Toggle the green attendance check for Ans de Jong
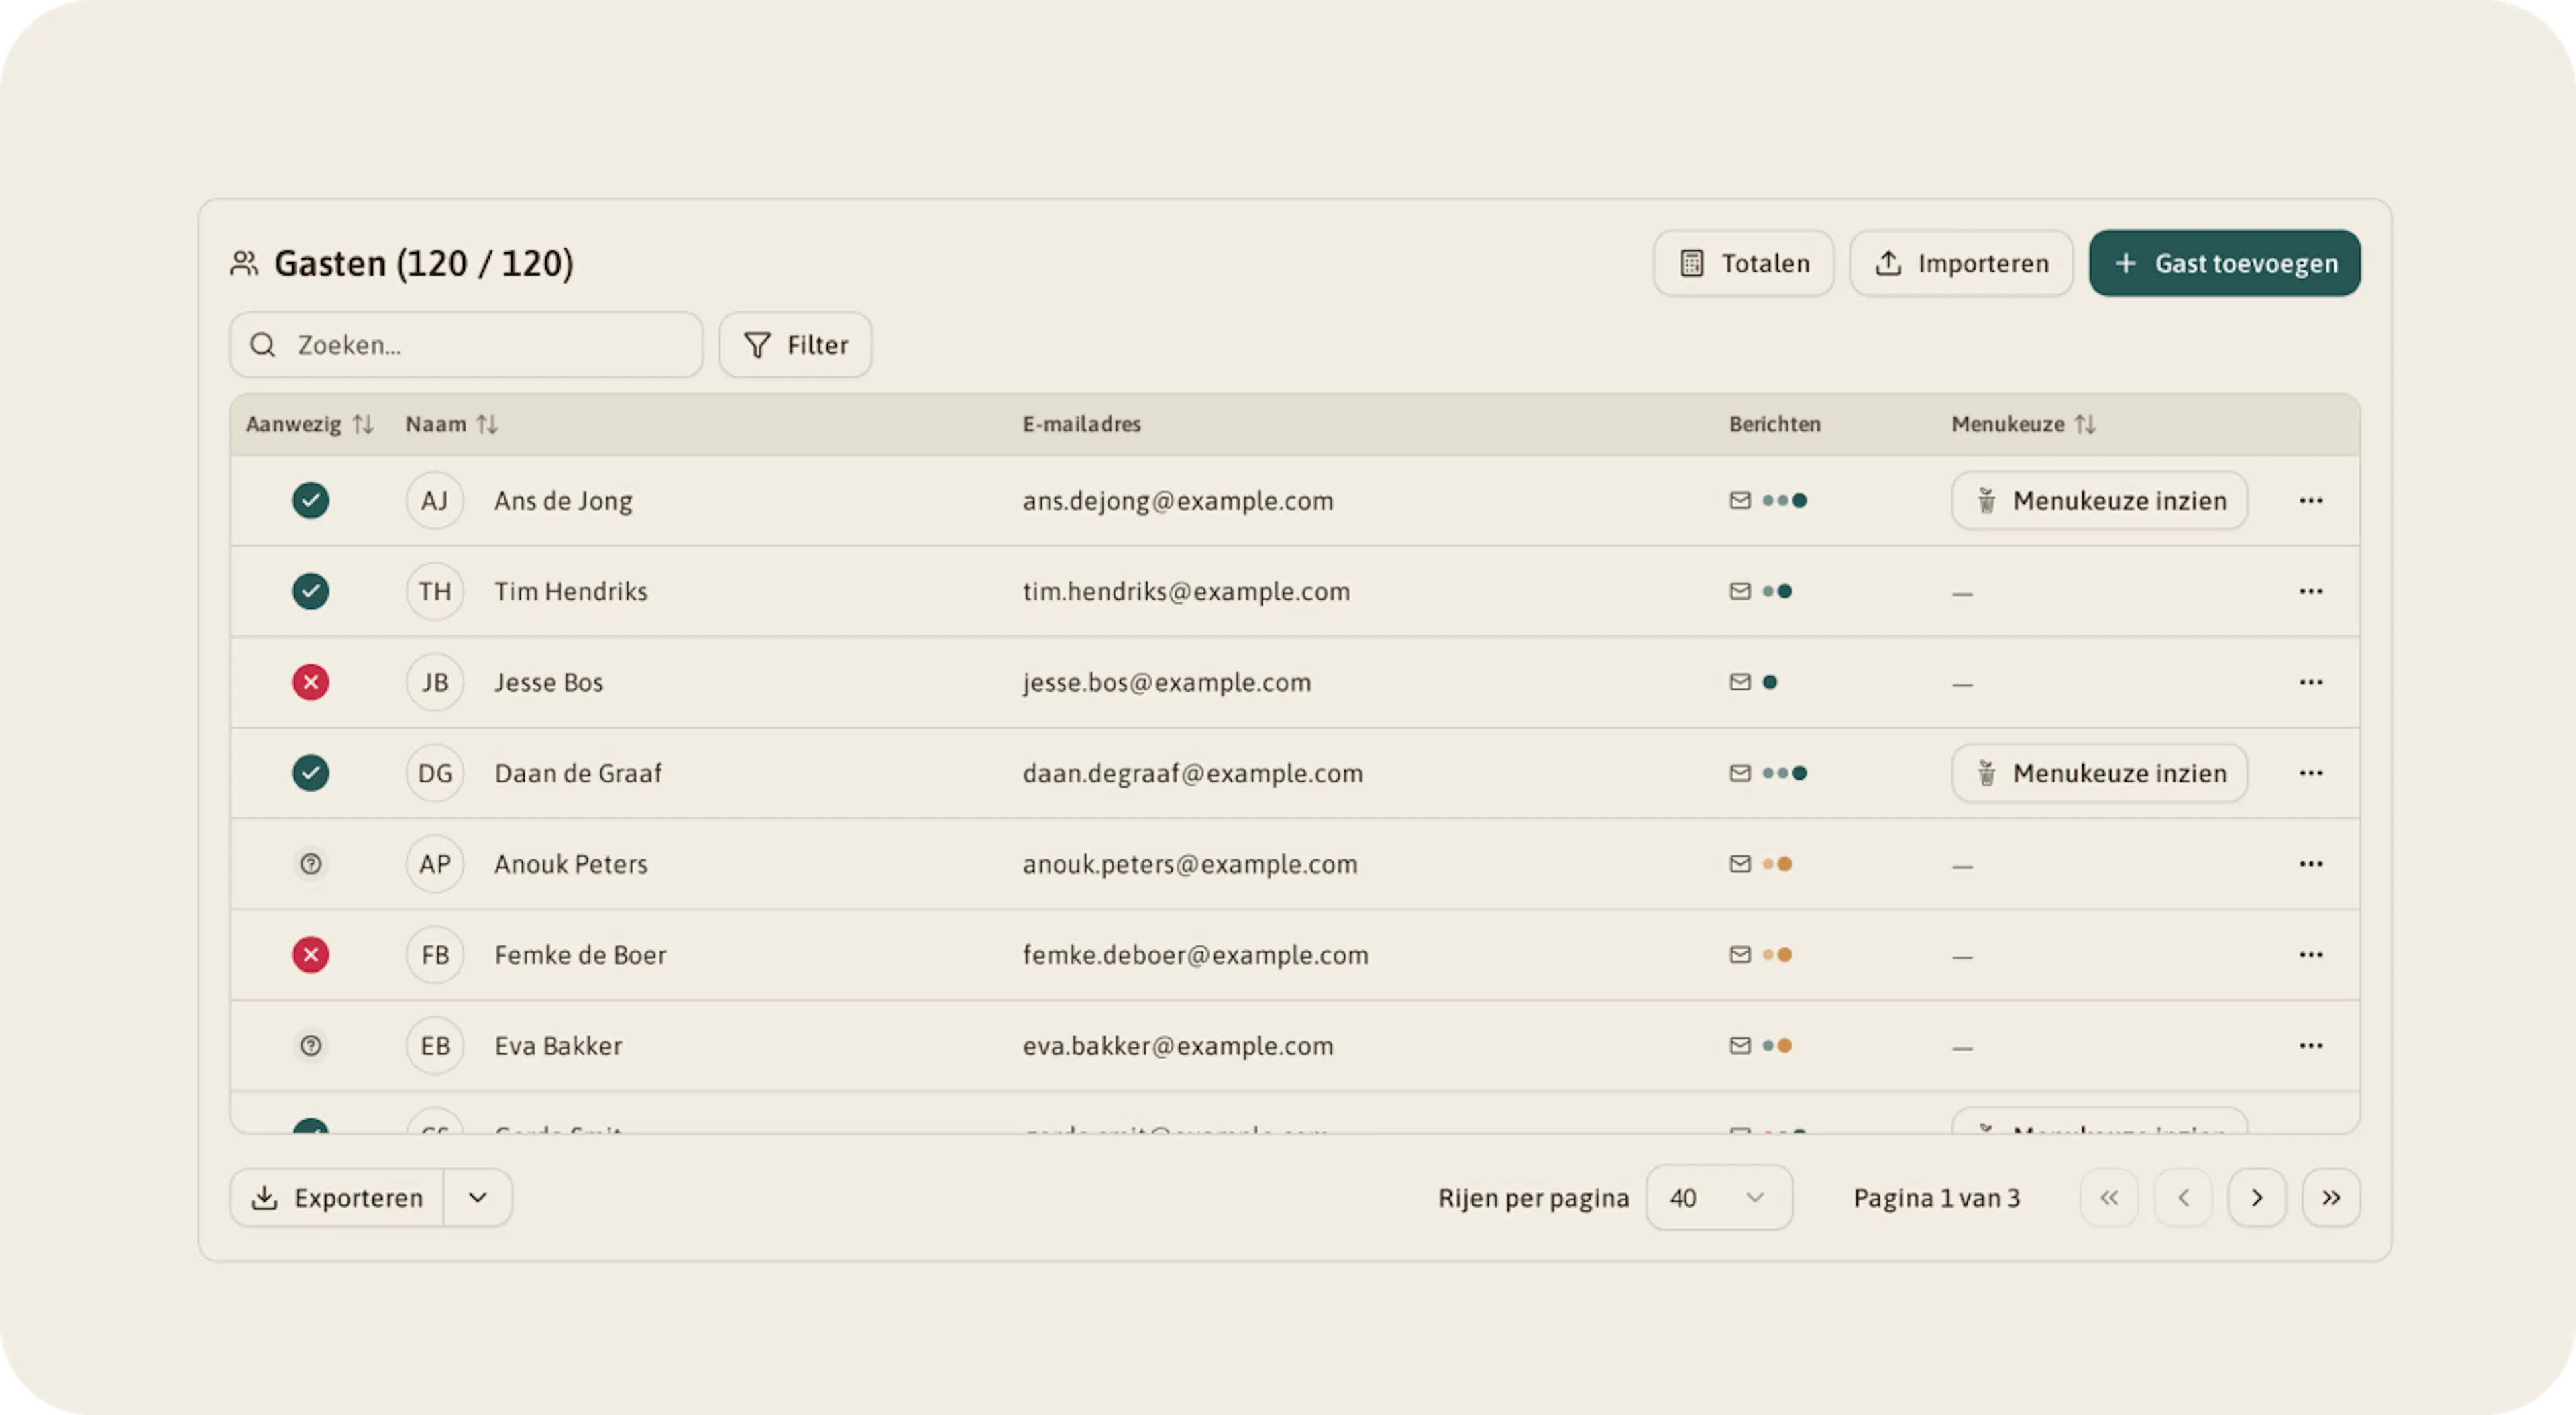This screenshot has height=1415, width=2576. [311, 500]
